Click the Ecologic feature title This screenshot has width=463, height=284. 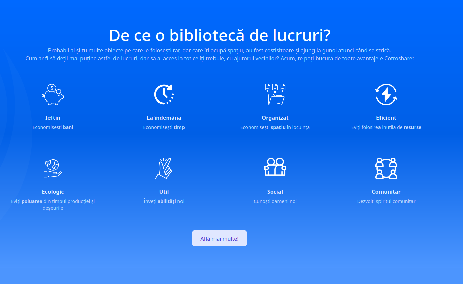pos(53,192)
